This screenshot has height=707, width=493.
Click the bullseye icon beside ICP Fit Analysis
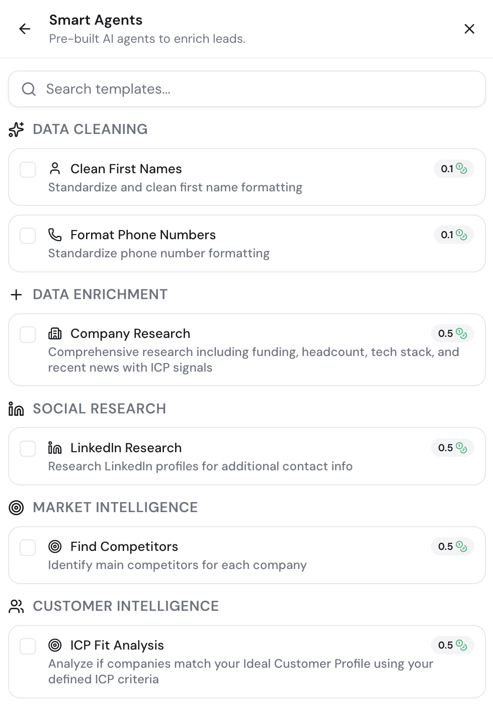click(x=55, y=645)
